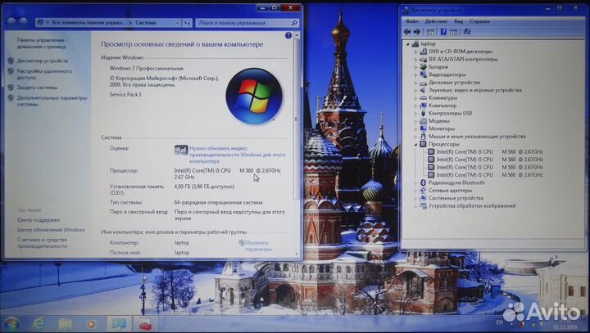Click the Контроллеры USB icon
Screen dimensions: 590x333
(x=423, y=113)
